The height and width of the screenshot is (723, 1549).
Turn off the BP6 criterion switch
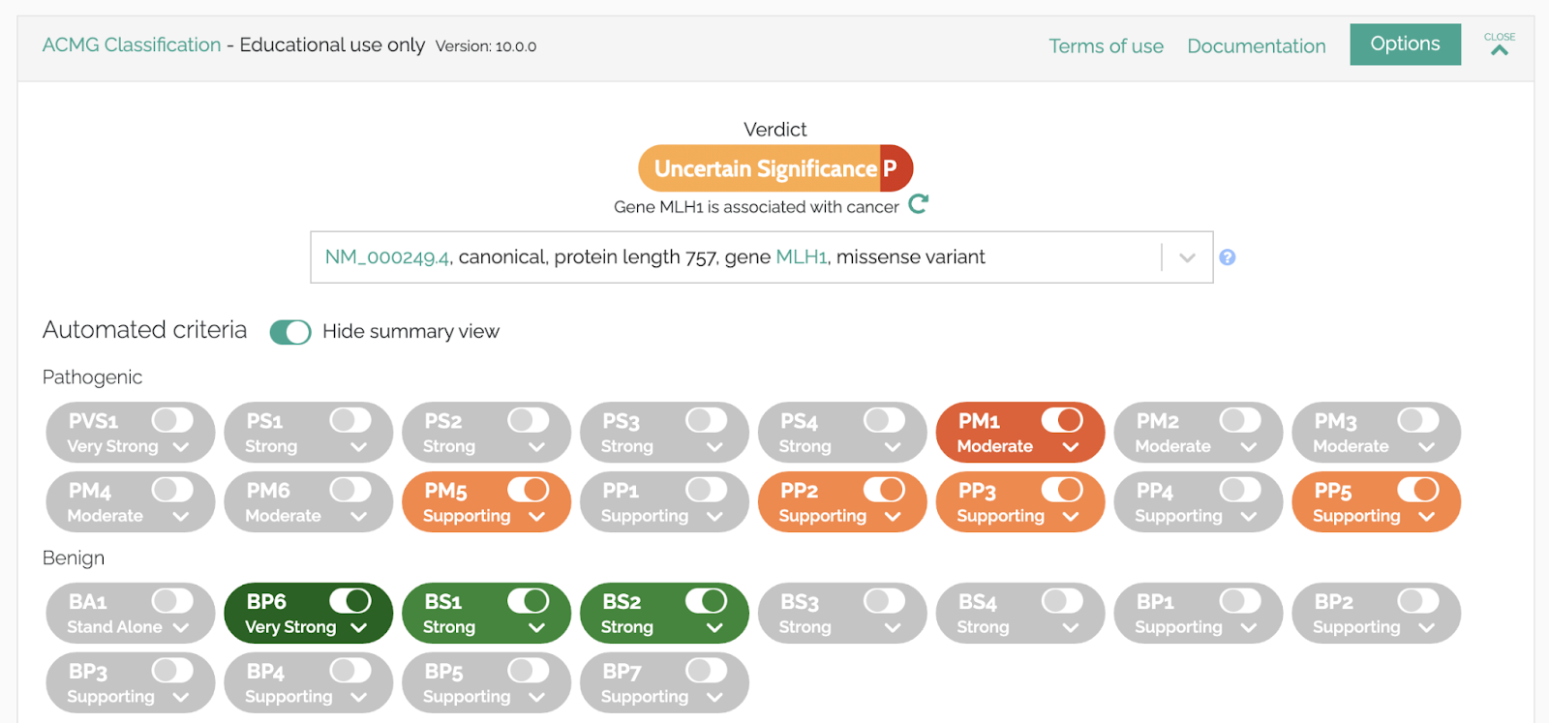click(x=349, y=601)
